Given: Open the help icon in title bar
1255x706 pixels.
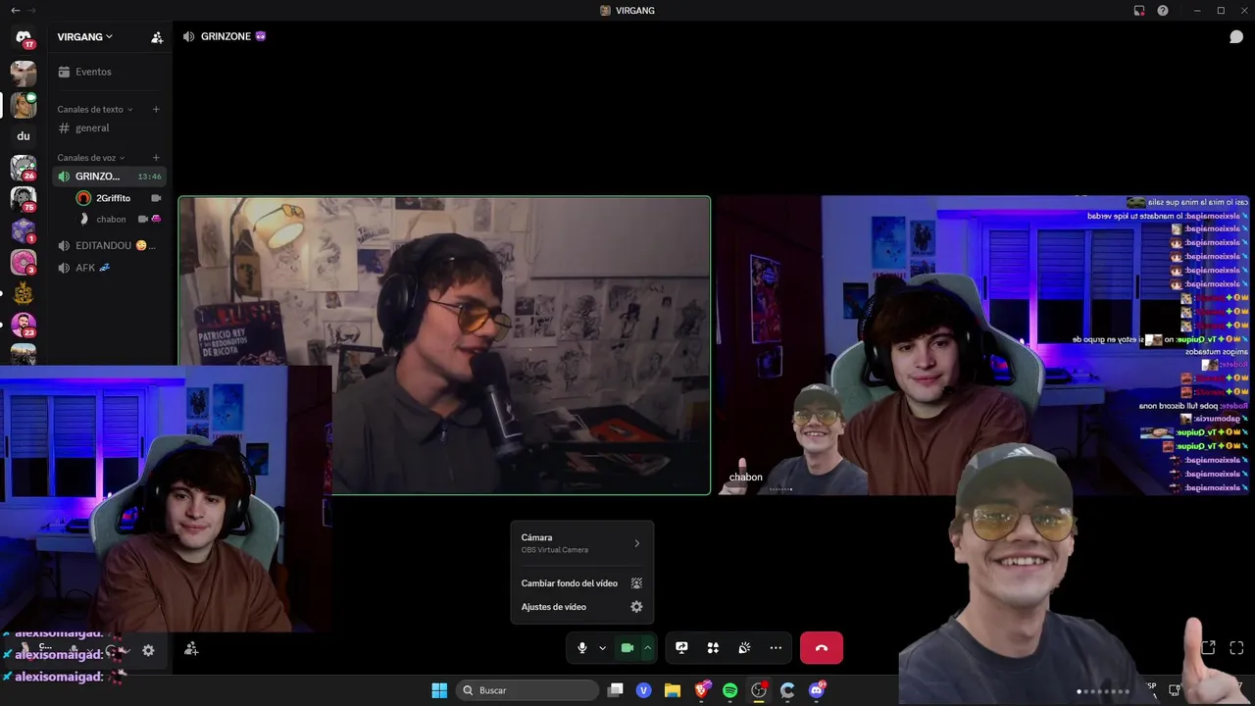Looking at the screenshot, I should pyautogui.click(x=1163, y=11).
